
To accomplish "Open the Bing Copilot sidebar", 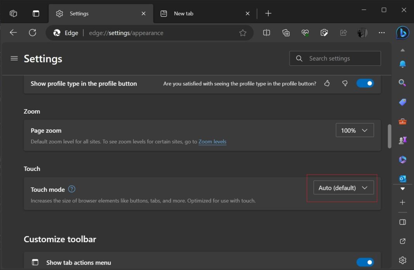I will point(402,32).
